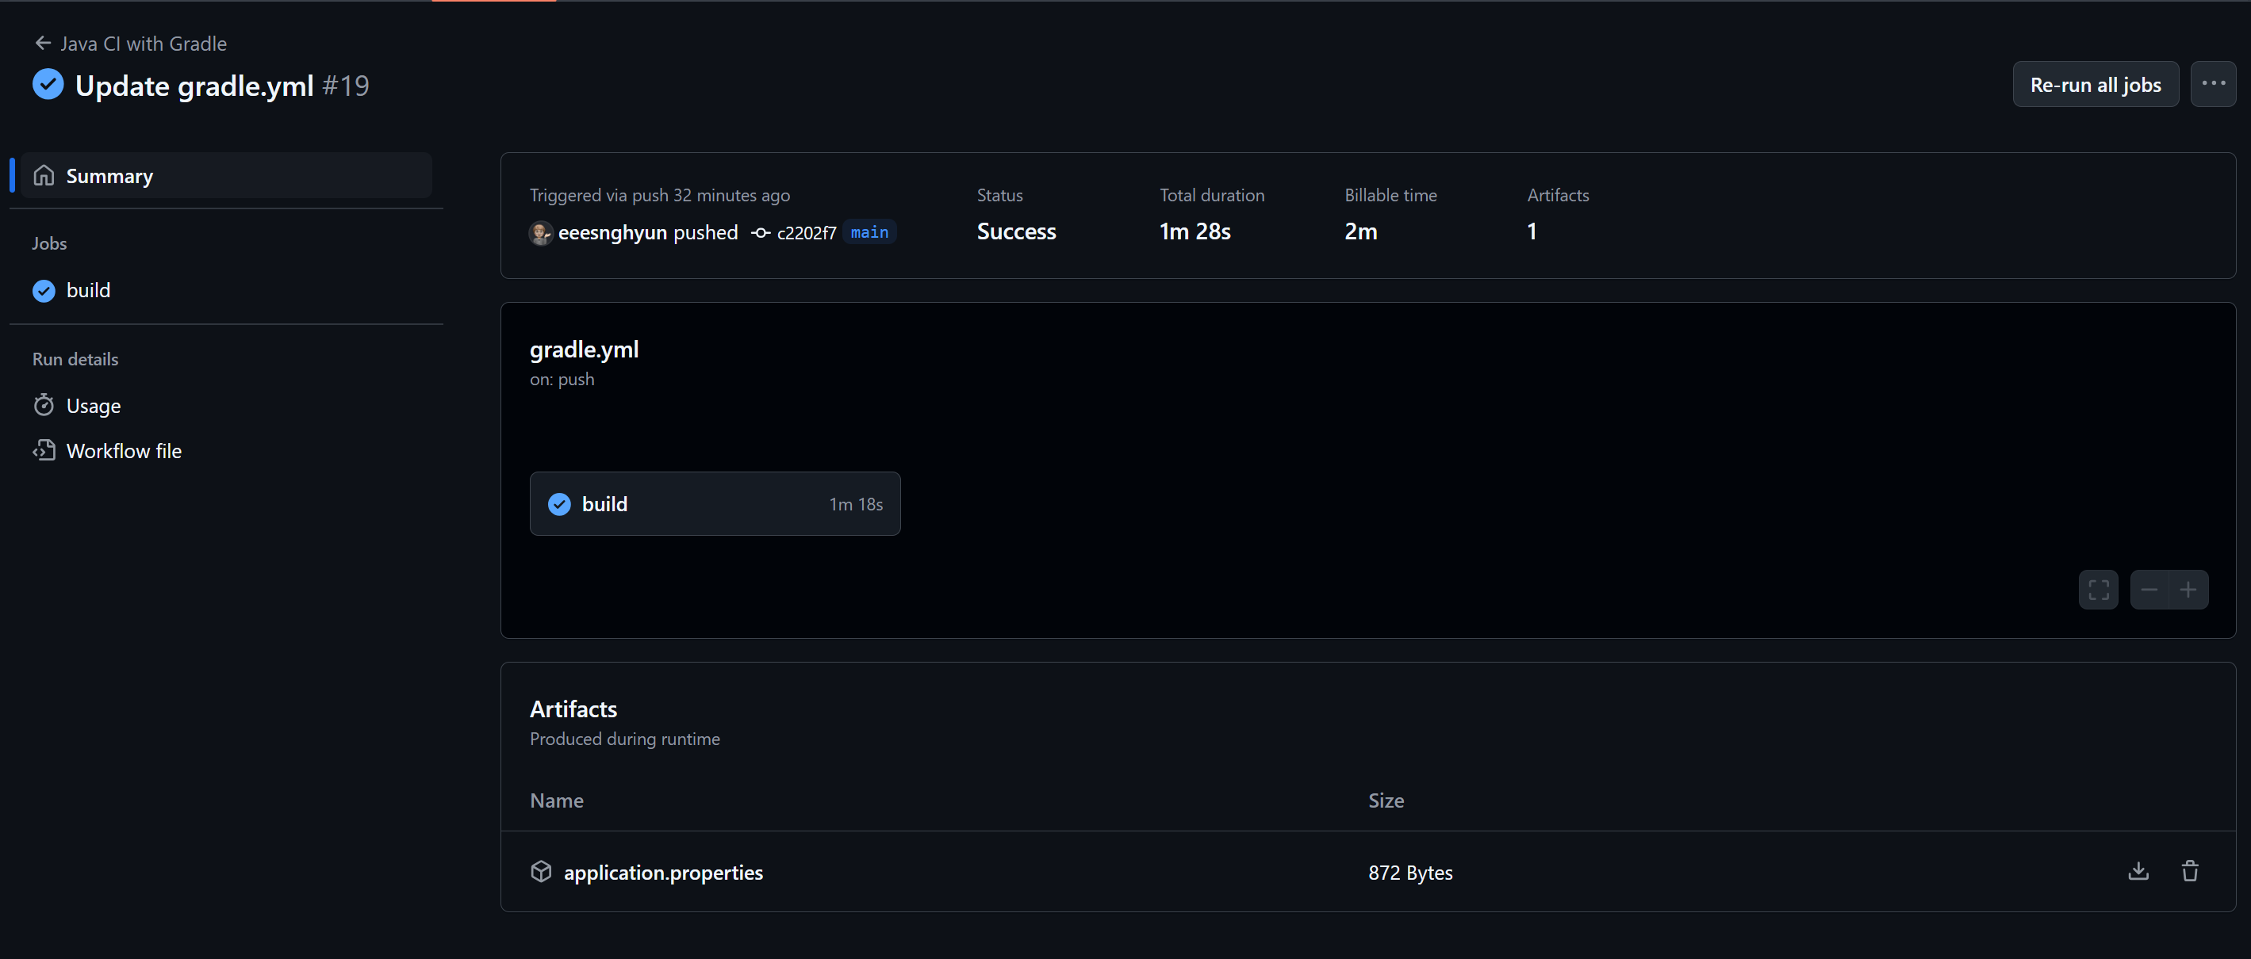Viewport: 2251px width, 959px height.
Task: Click the Artifacts count number
Action: coord(1531,231)
